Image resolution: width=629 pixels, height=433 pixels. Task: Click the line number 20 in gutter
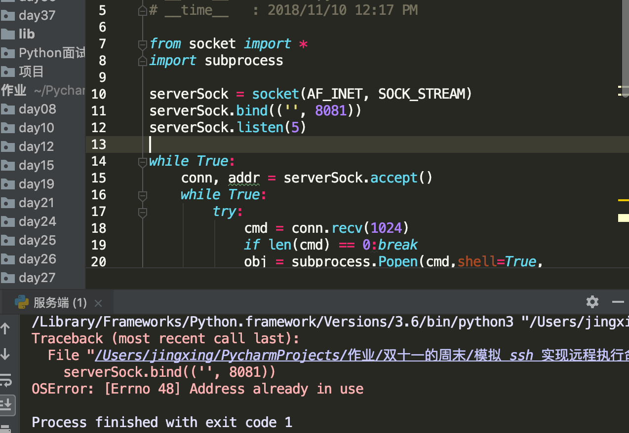(x=99, y=262)
